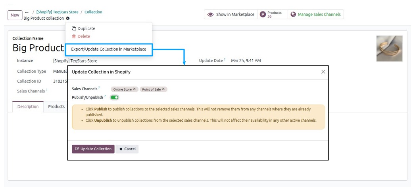Close the Update Collection in Shopify dialog
Screen dimensions: 415x191
tap(323, 72)
